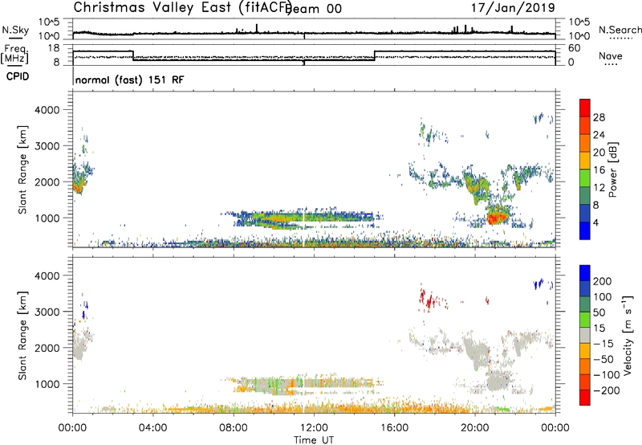Click the red top segment of Power colorbar
The image size is (642, 445).
pos(585,108)
